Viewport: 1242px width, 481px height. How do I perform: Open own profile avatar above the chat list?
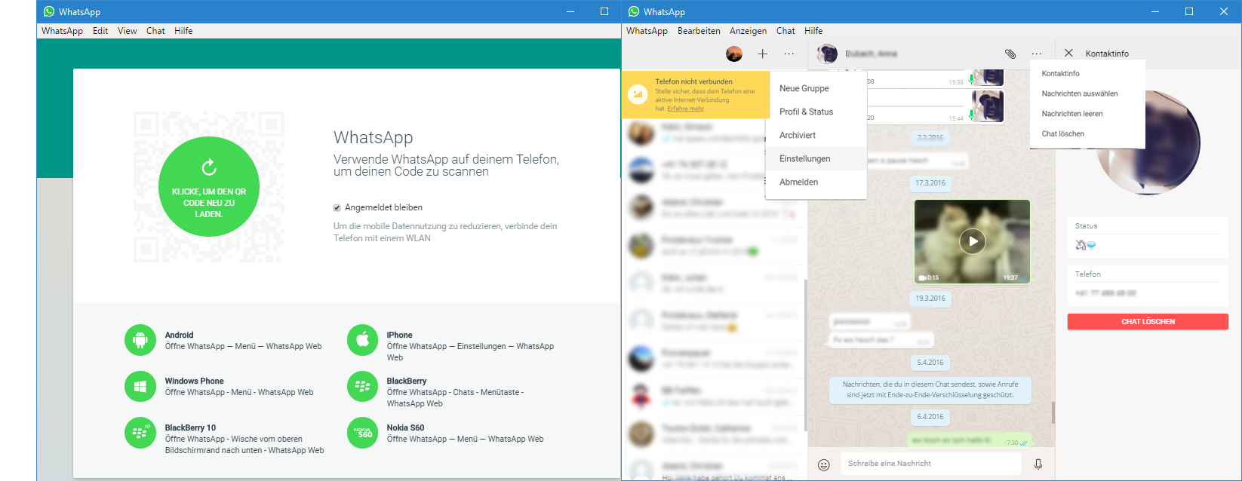point(734,54)
